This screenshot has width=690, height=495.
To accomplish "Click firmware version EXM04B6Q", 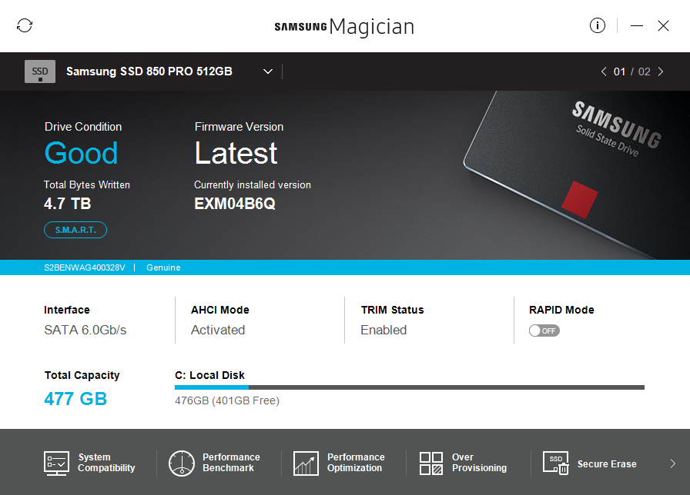I will click(x=235, y=204).
